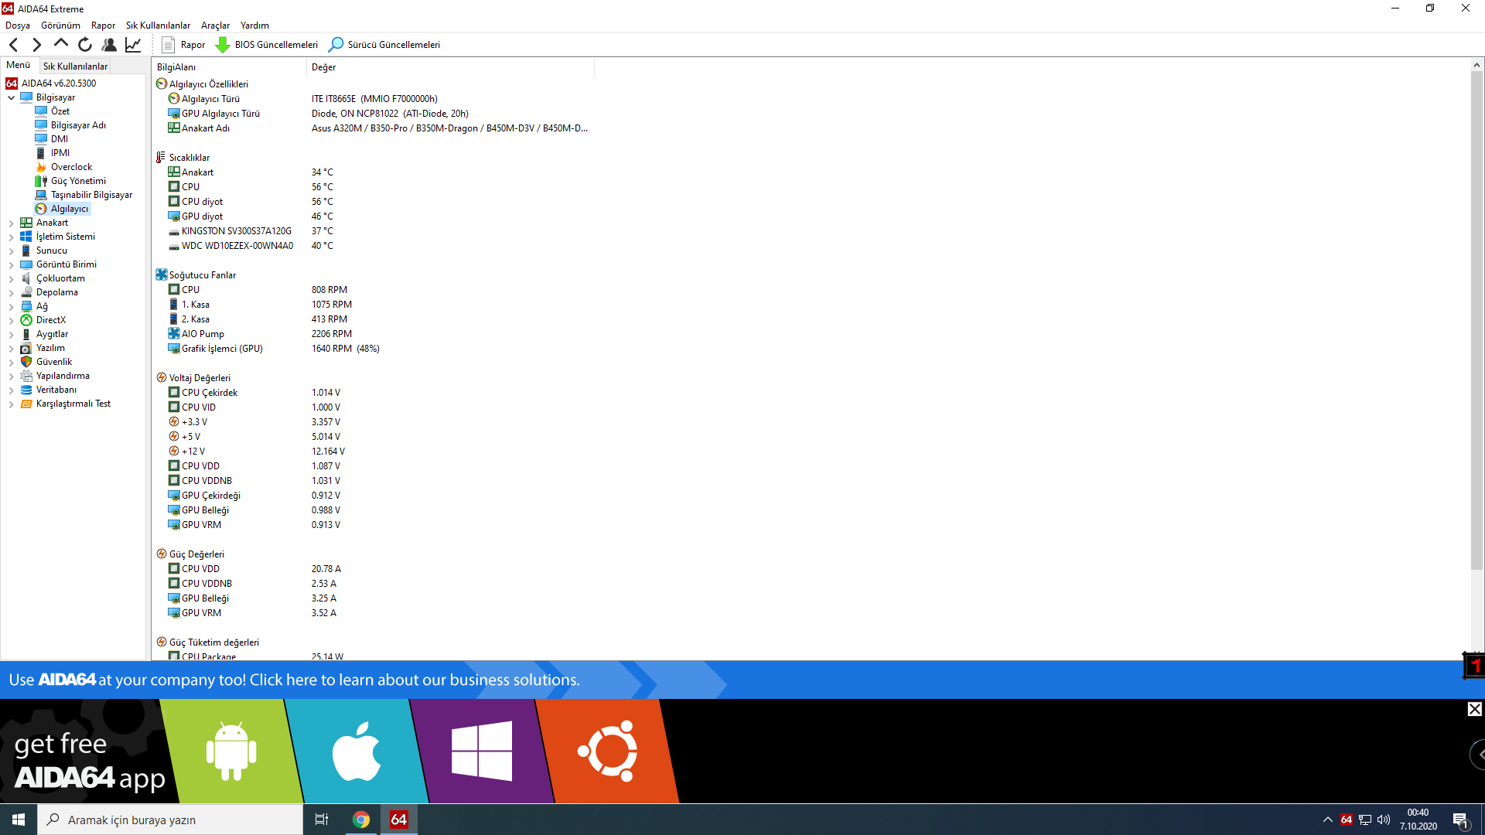Click the vertical scrollbar down arrow

pyautogui.click(x=1476, y=654)
